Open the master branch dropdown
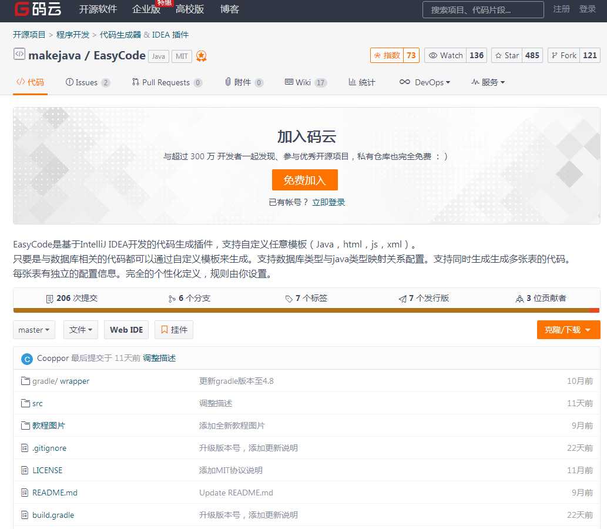Screen dimensions: 607x529 [x=34, y=330]
